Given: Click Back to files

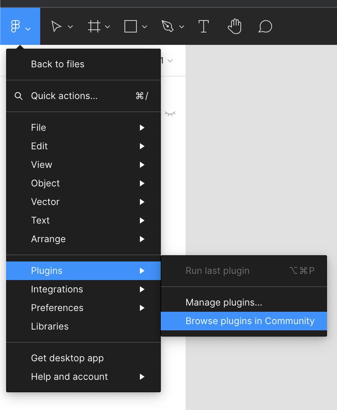Looking at the screenshot, I should [58, 64].
